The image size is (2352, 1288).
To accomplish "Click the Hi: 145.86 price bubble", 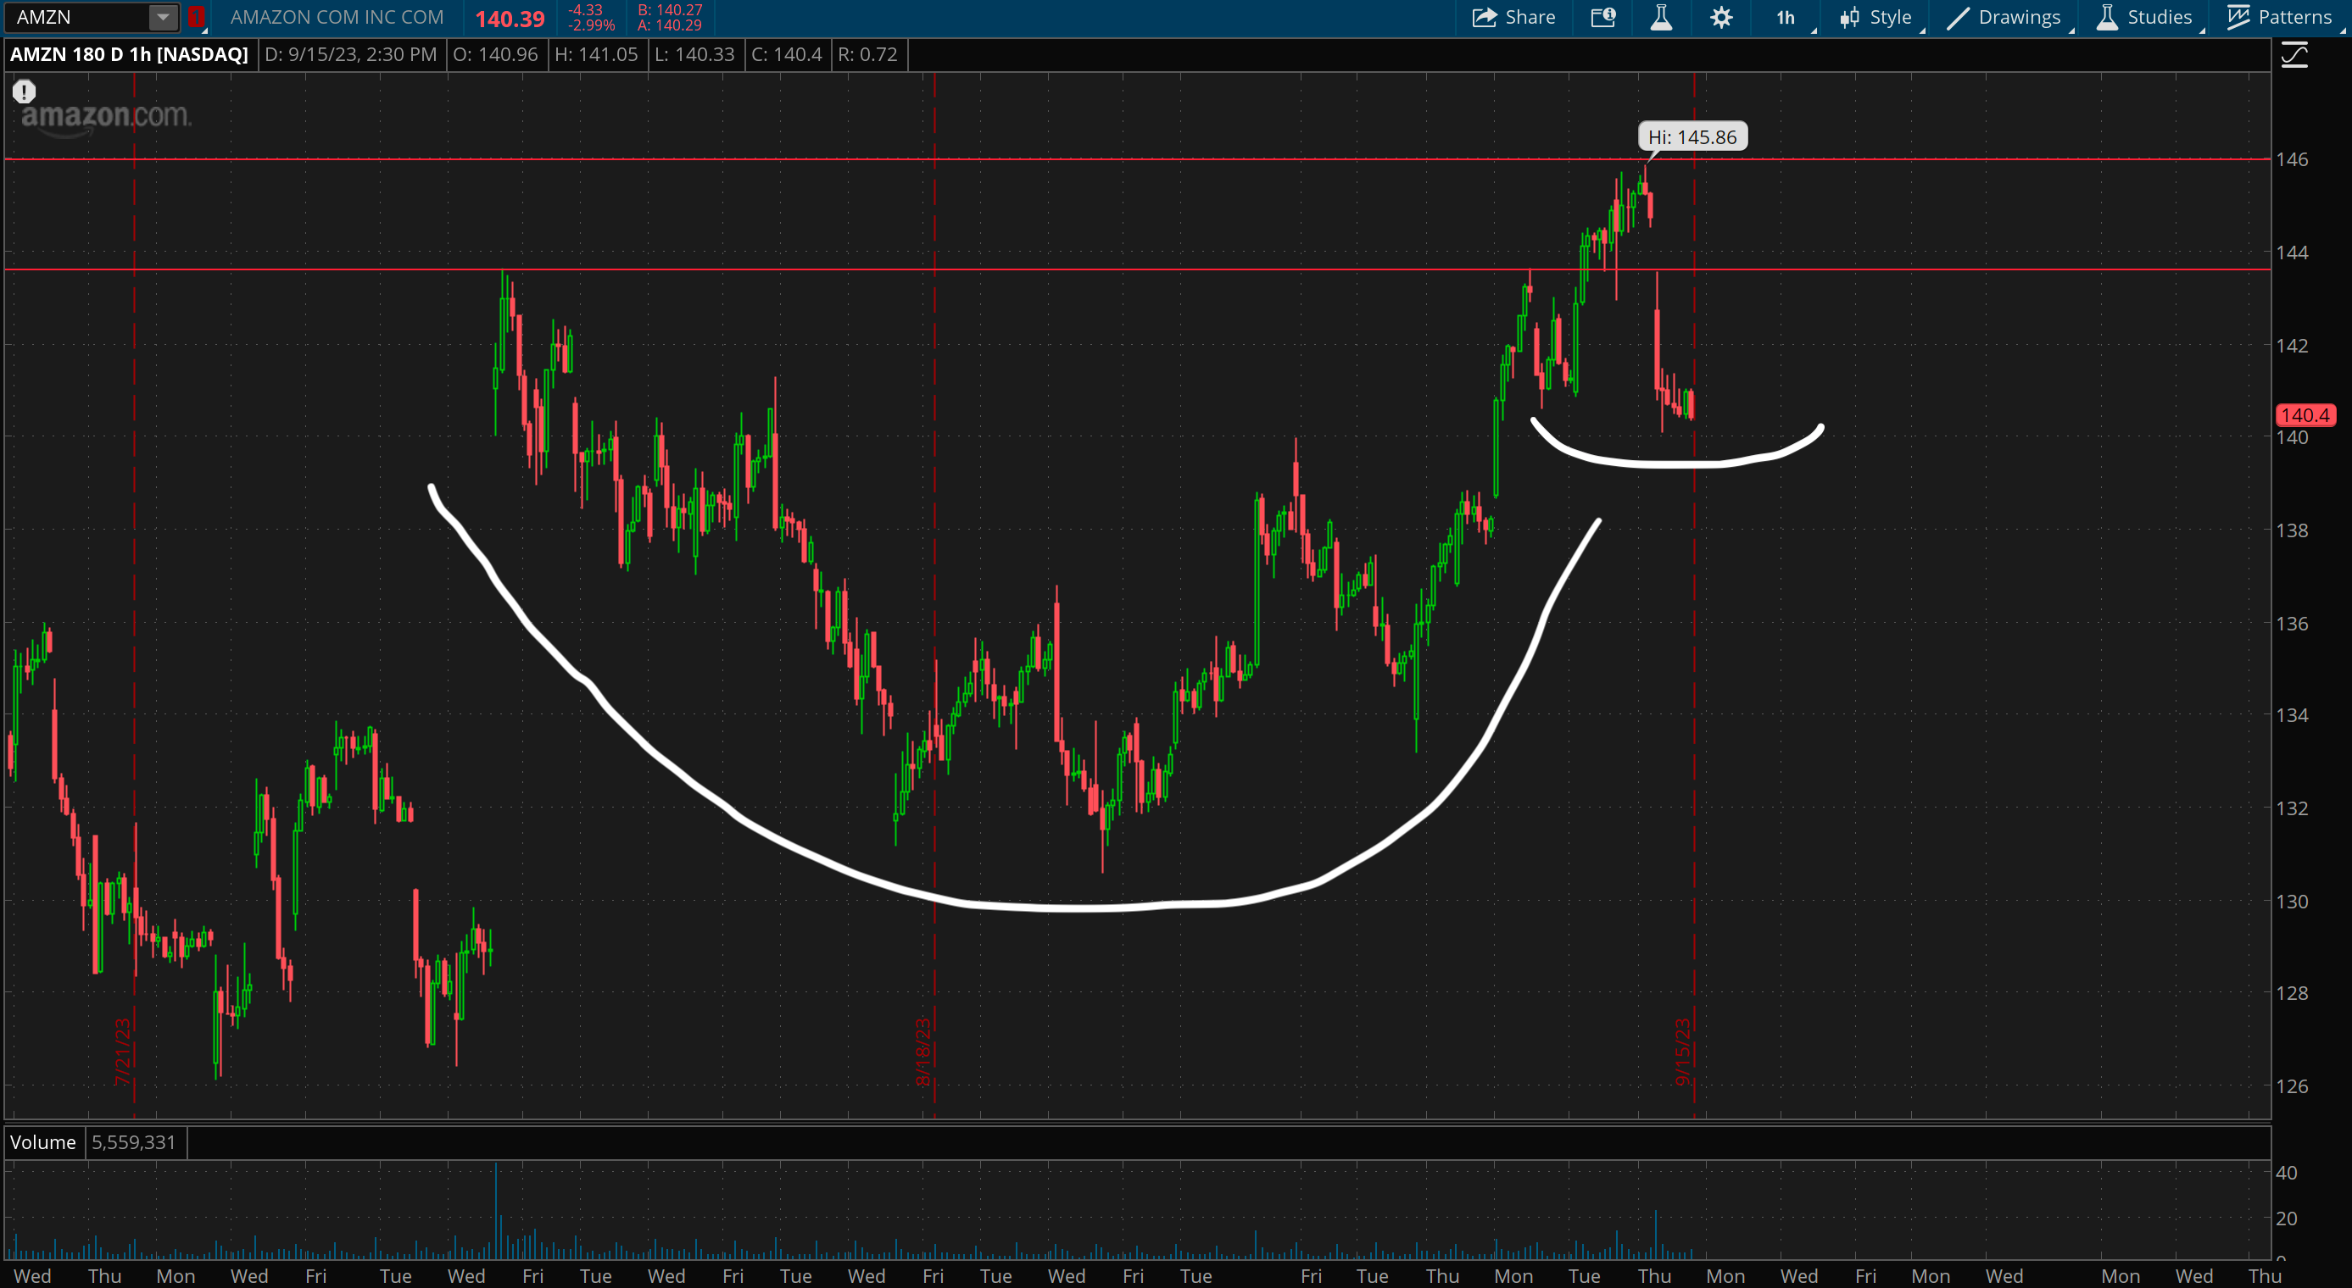I will coord(1692,136).
